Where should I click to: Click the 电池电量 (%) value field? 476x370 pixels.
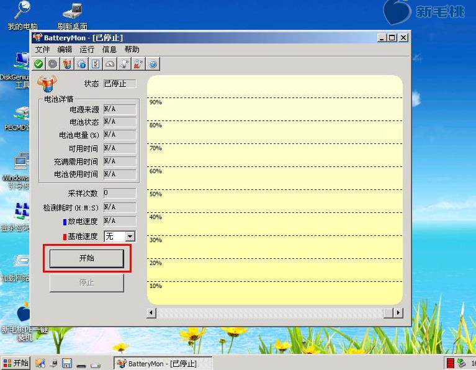(120, 135)
